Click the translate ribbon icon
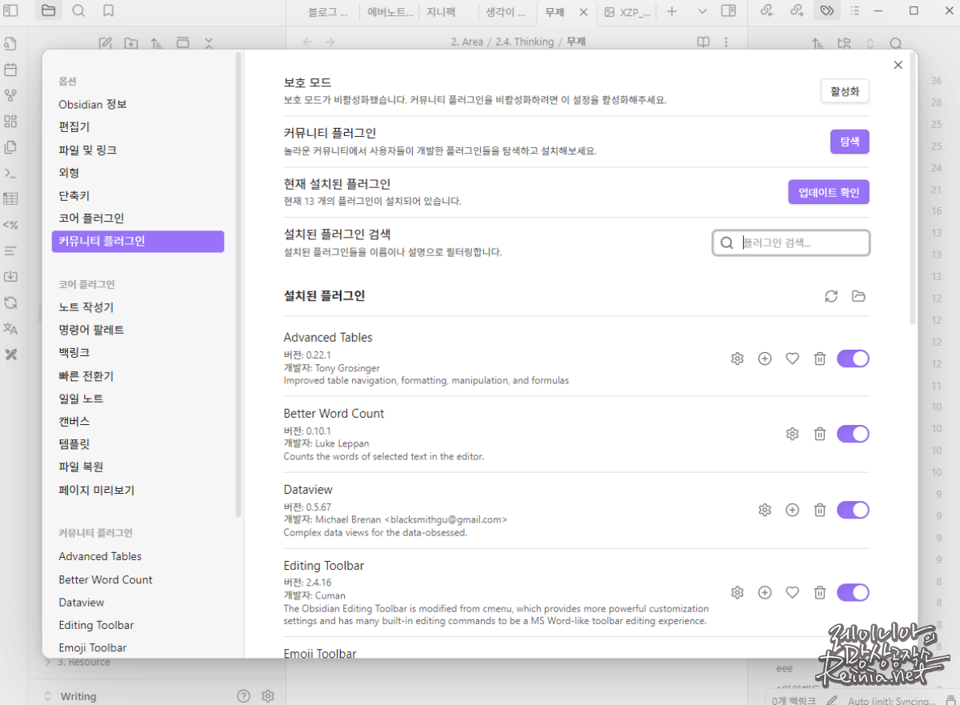The image size is (960, 705). (x=10, y=328)
